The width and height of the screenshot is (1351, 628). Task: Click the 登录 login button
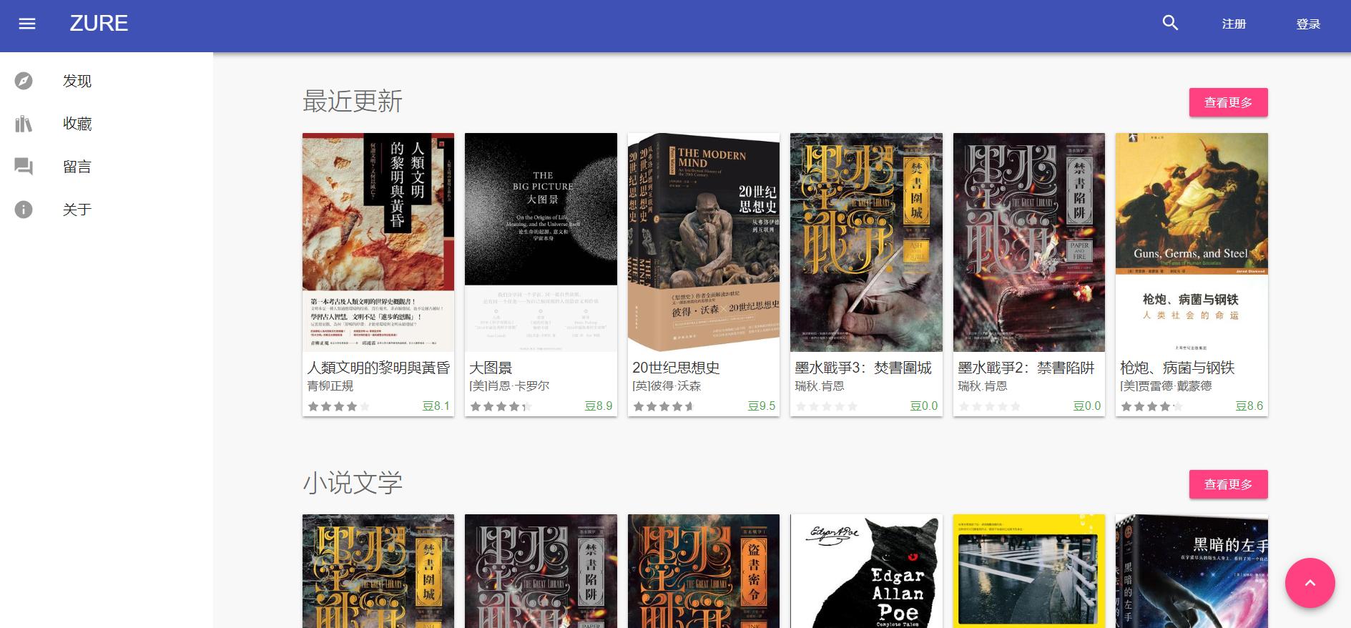coord(1308,24)
